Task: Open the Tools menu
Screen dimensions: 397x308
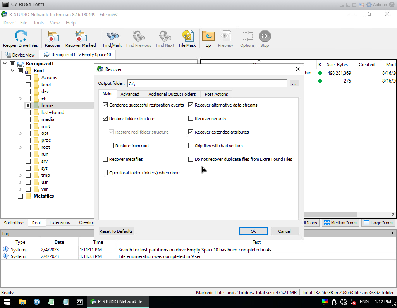Action: (38, 23)
